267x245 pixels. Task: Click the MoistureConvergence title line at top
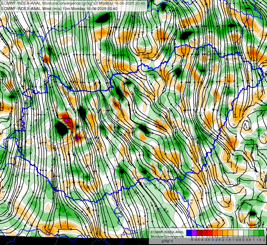tap(73, 3)
